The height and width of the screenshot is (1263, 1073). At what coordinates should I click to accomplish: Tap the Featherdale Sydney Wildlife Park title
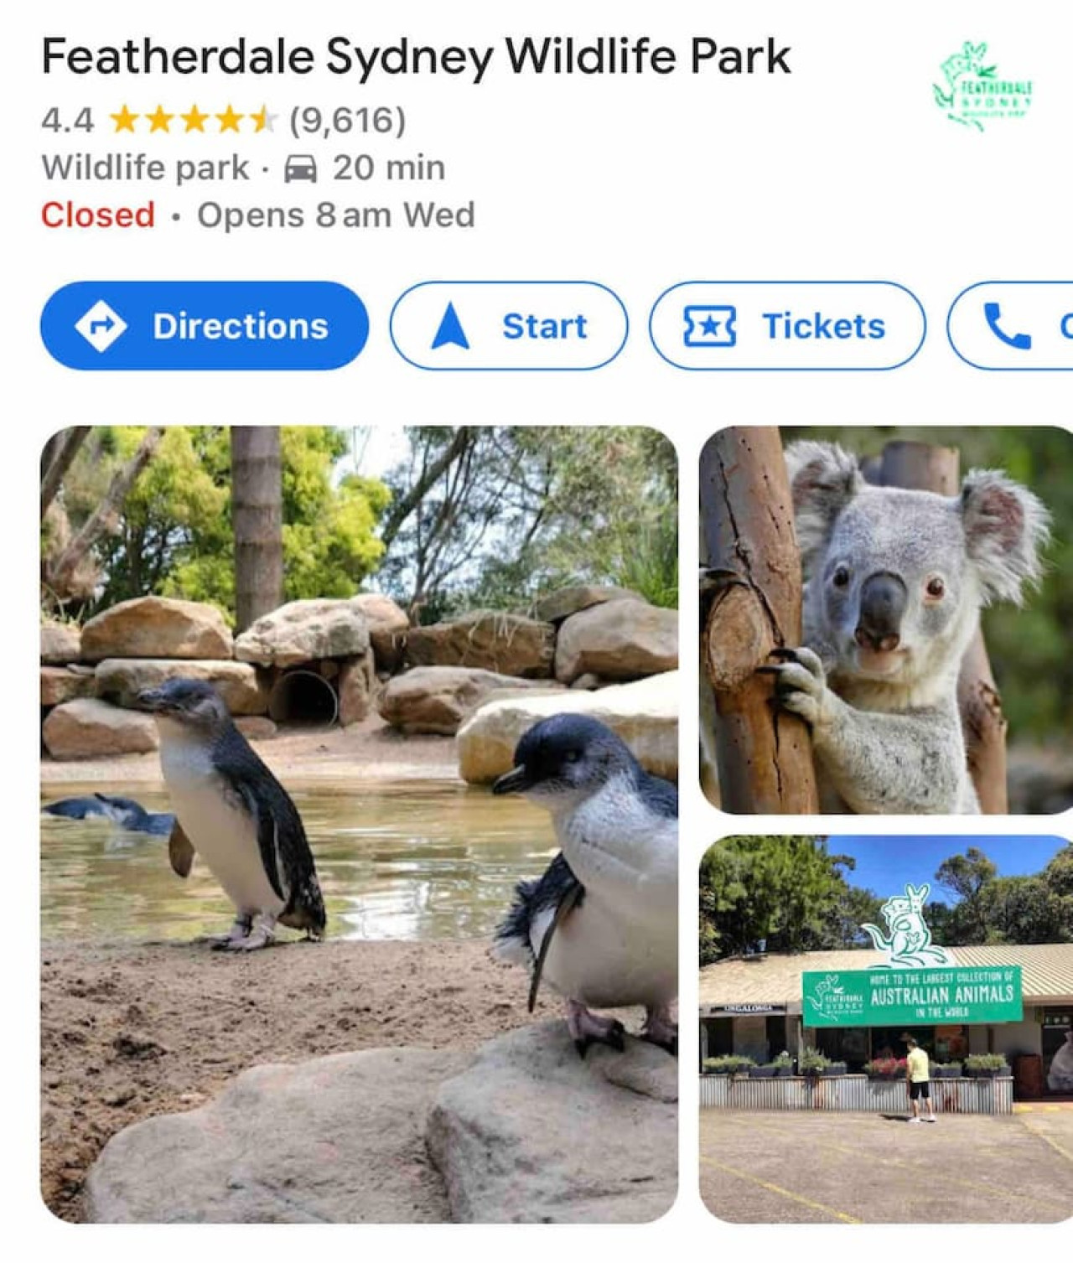click(416, 57)
